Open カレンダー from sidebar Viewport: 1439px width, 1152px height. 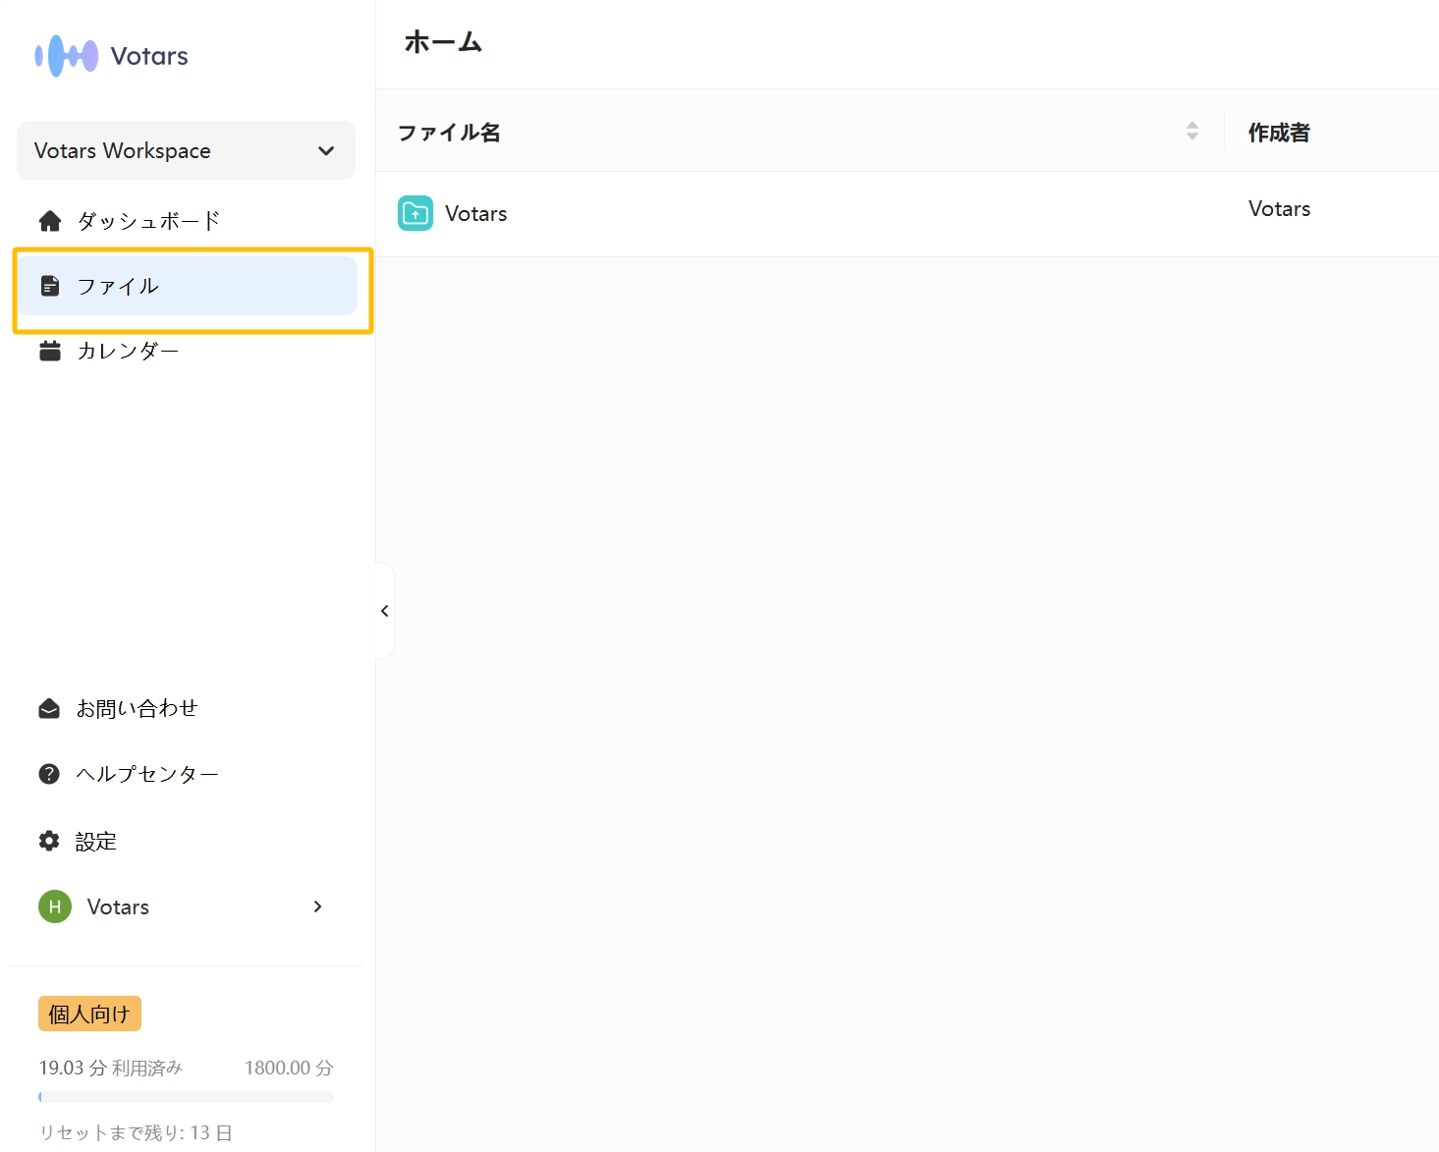click(128, 351)
